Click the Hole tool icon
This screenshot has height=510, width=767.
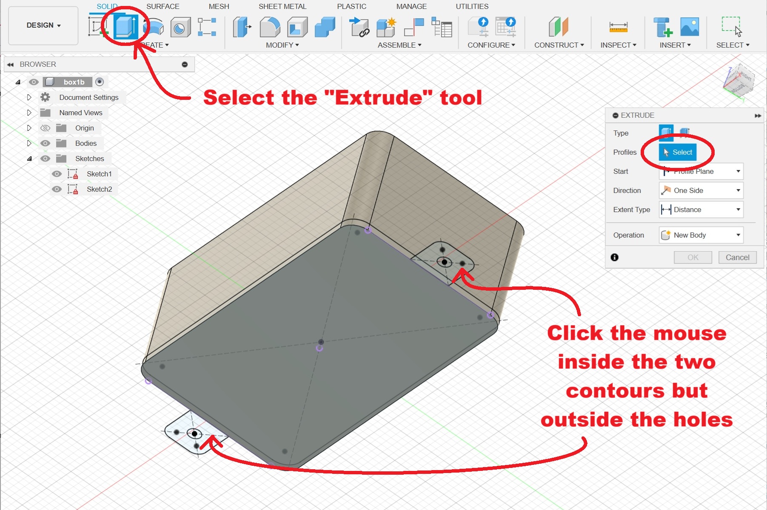180,28
